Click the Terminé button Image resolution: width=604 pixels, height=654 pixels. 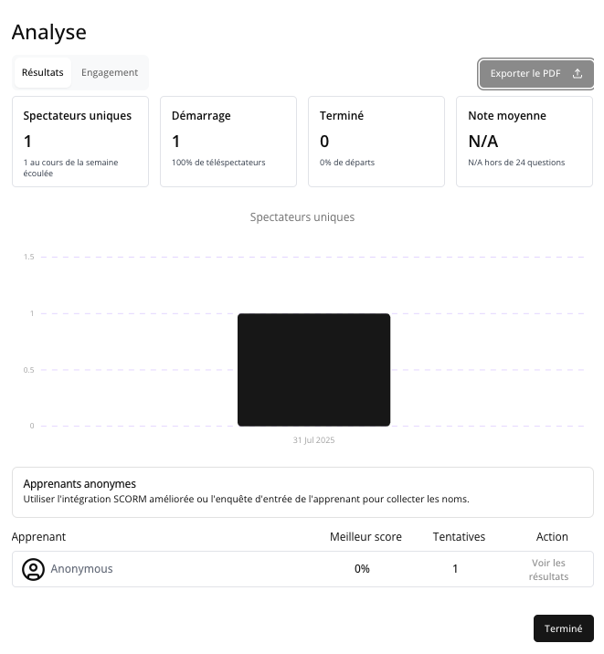[563, 628]
